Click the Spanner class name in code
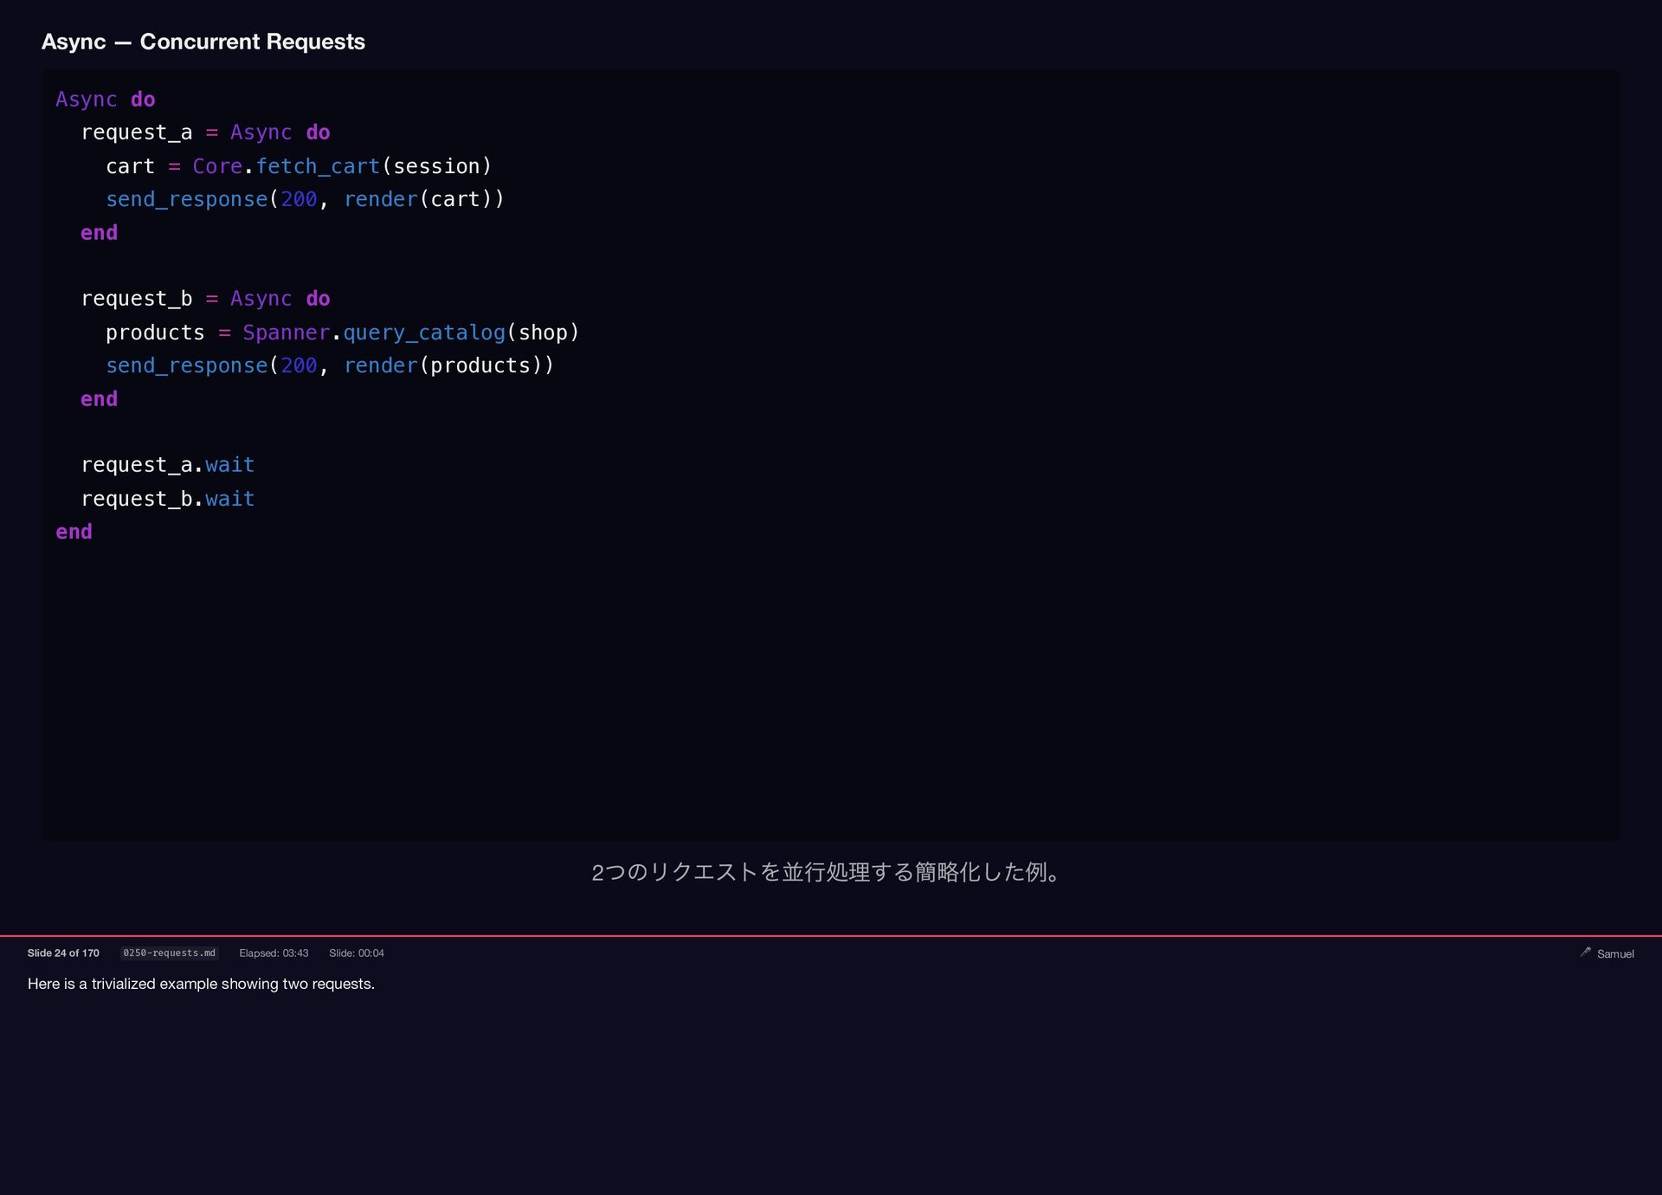 click(x=286, y=333)
